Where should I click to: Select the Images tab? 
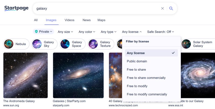tap(51, 20)
